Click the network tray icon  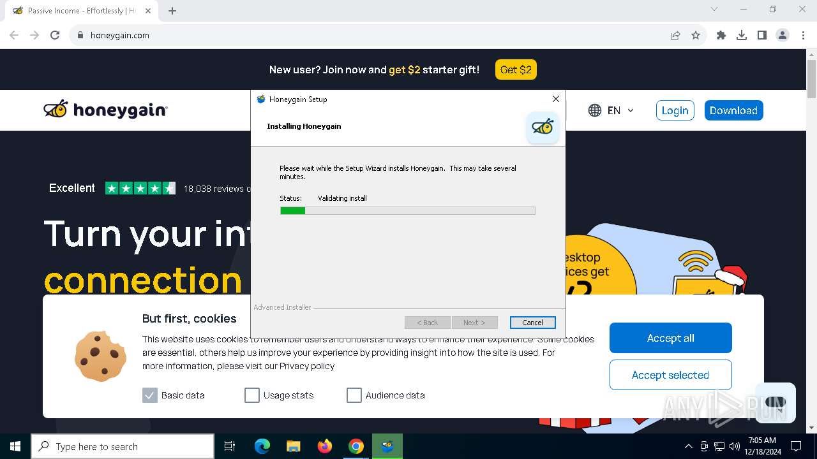pos(719,446)
